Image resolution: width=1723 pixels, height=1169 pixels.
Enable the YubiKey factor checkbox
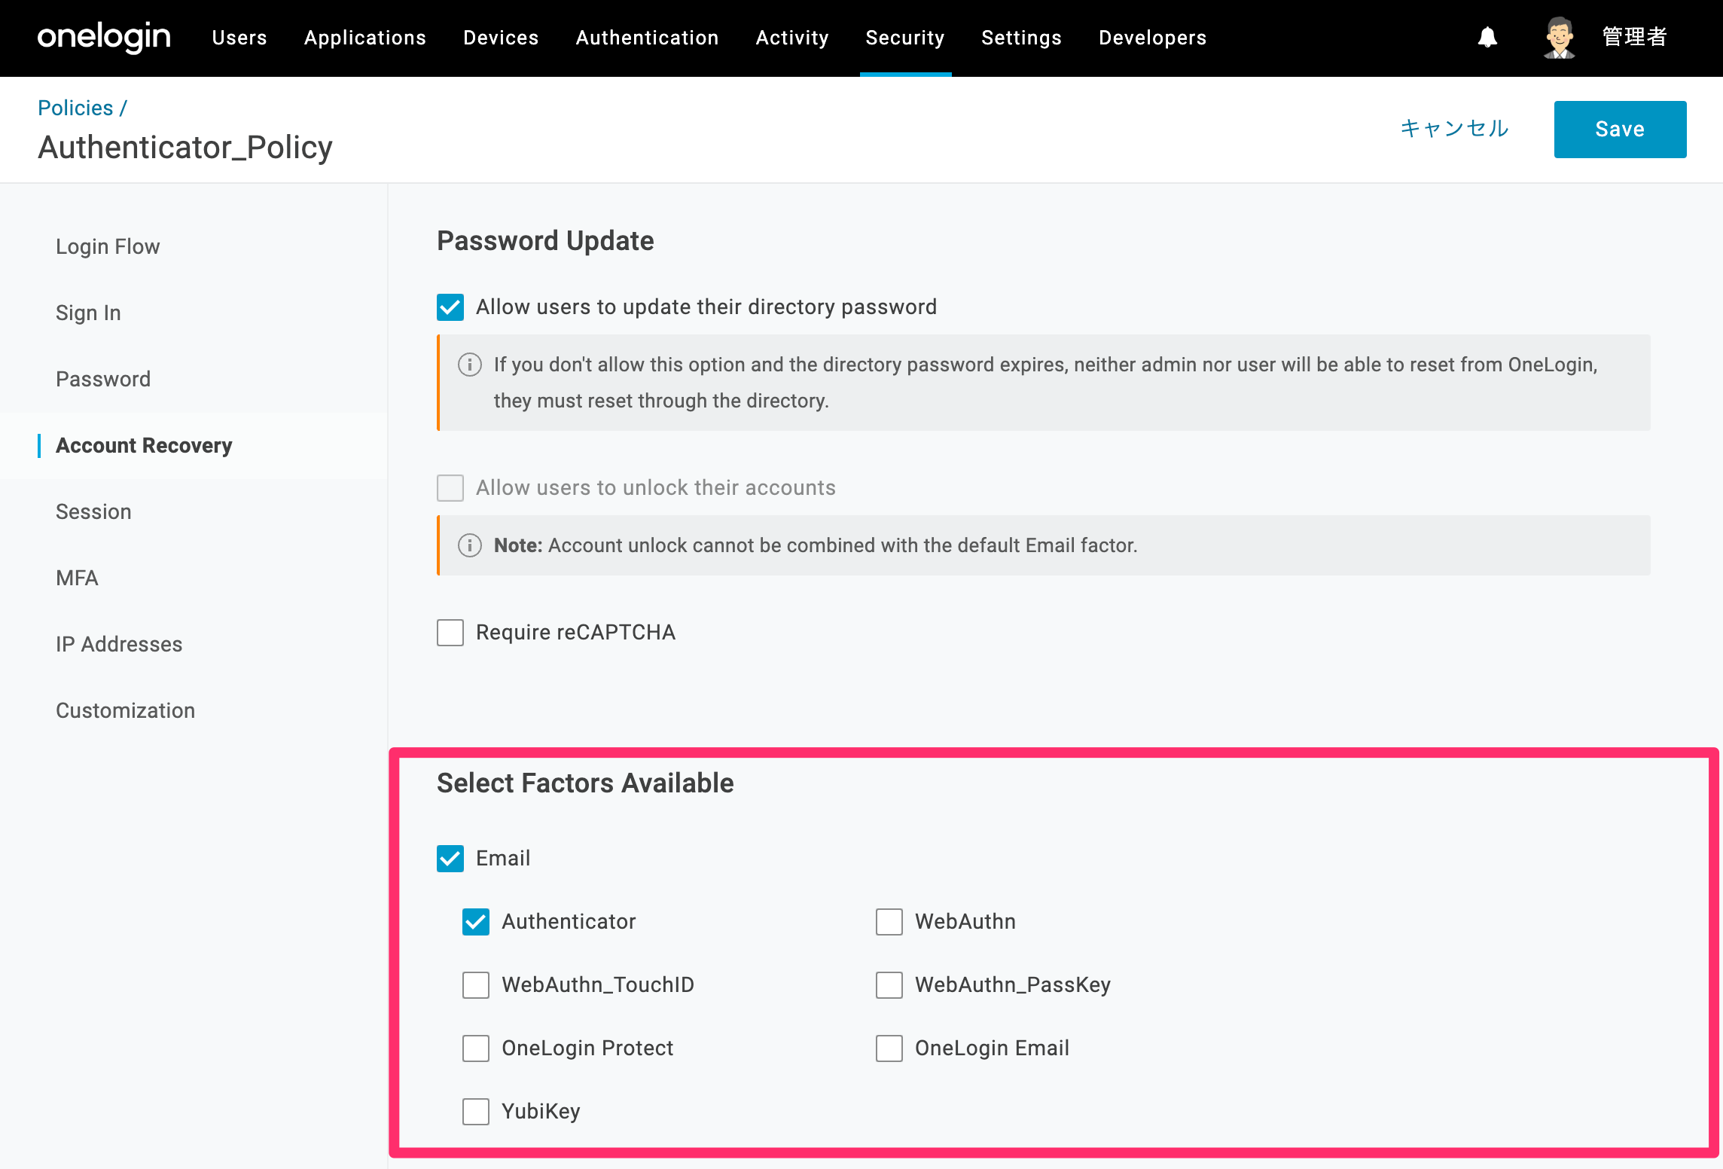[x=476, y=1112]
